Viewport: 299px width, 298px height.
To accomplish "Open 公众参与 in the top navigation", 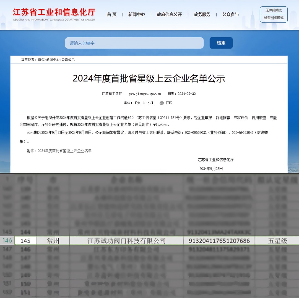I will [230, 15].
